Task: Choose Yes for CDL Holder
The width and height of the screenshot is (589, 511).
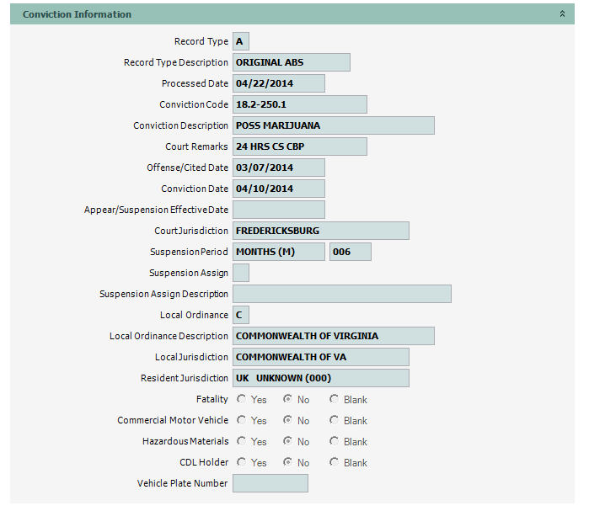Action: [242, 462]
